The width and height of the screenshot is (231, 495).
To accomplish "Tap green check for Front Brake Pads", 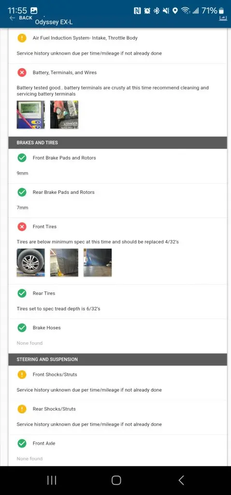I will (22, 158).
